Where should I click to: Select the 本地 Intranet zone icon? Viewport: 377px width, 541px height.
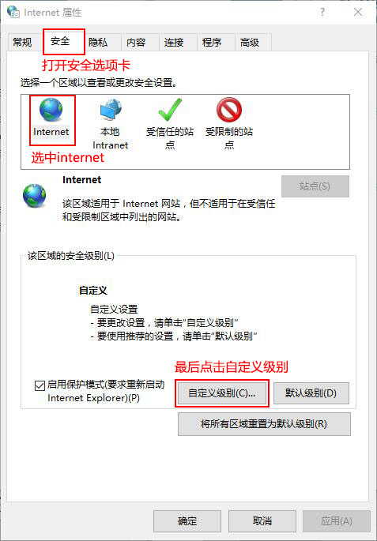111,110
